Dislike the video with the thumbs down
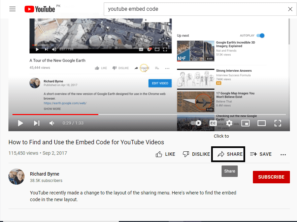This screenshot has width=297, height=222. pos(196,154)
